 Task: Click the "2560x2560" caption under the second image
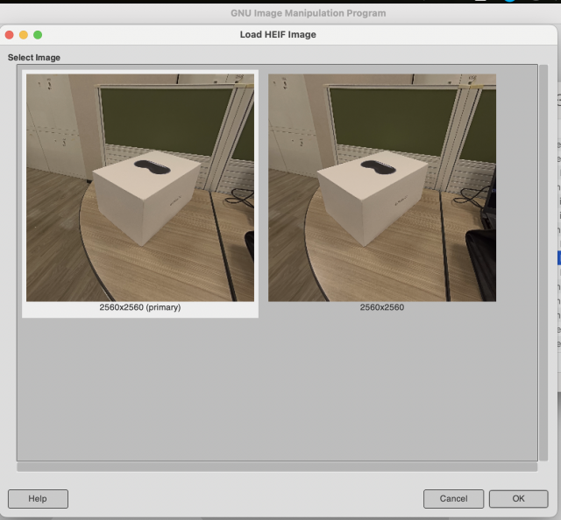382,307
